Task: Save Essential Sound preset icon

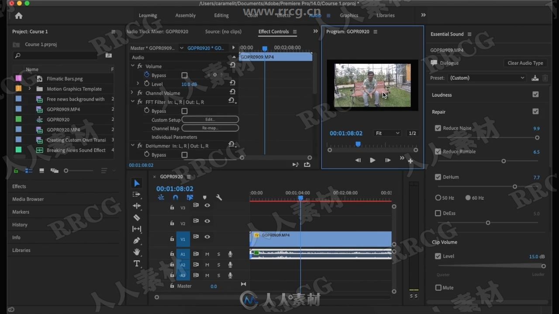Action: (x=535, y=78)
